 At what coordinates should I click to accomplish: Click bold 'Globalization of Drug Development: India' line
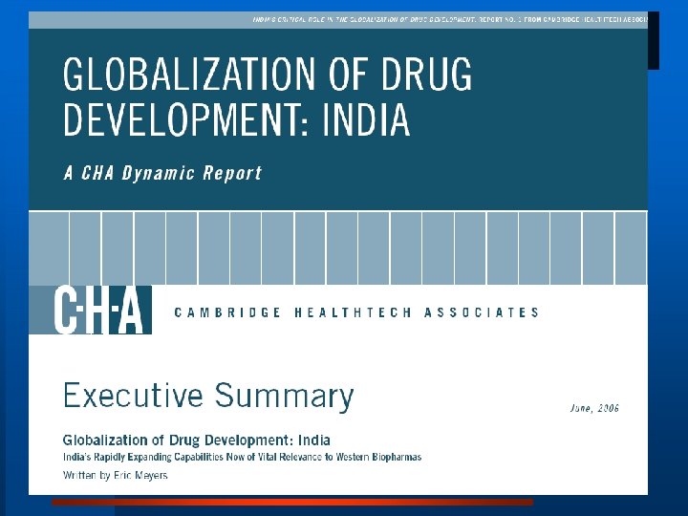[197, 440]
